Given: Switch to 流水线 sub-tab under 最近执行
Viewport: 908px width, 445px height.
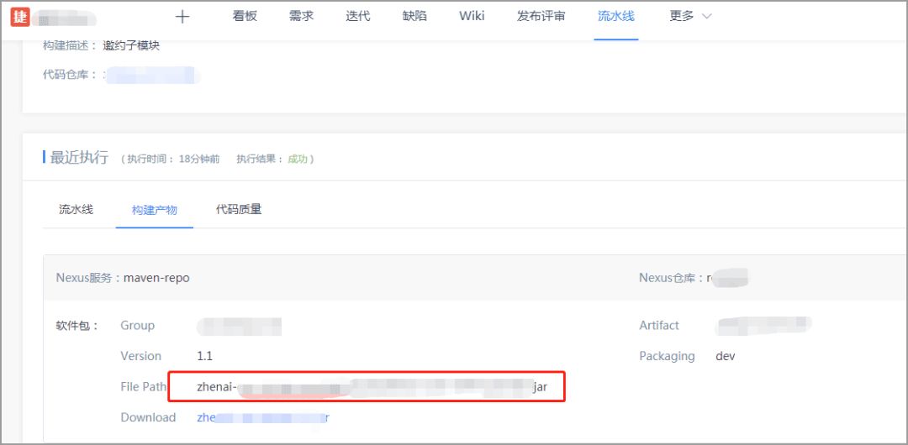Looking at the screenshot, I should tap(76, 209).
